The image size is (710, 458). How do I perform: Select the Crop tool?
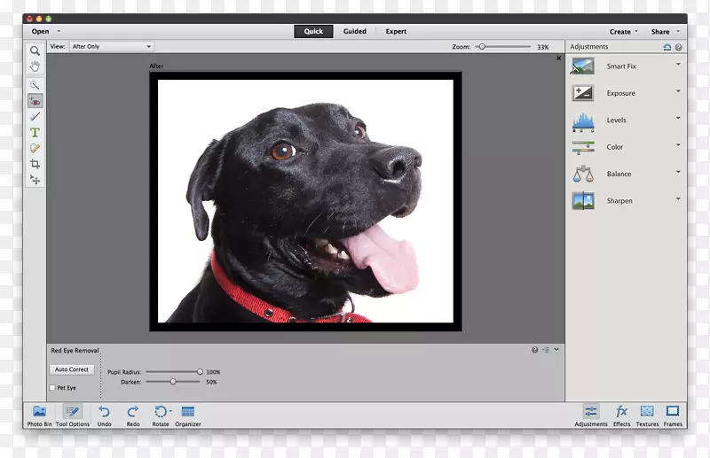click(35, 164)
